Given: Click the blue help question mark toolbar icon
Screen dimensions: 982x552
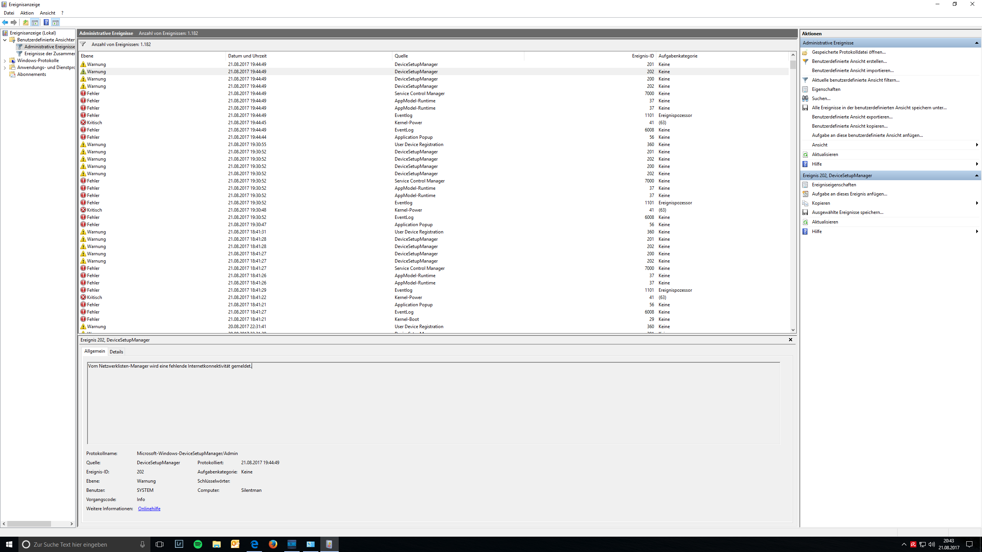Looking at the screenshot, I should 46,22.
